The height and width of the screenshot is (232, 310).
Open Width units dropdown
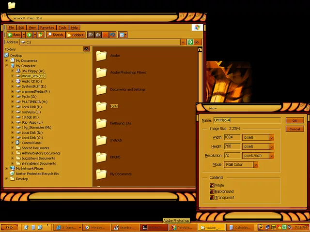(x=271, y=137)
